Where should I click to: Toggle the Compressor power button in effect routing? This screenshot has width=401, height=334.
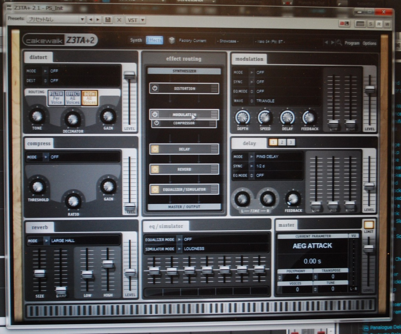tap(156, 123)
